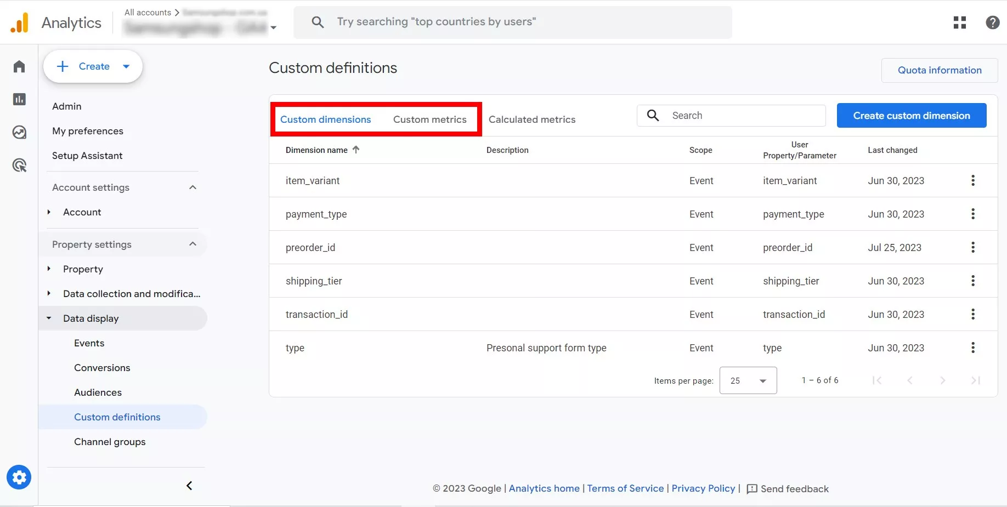Click the Create button
The height and width of the screenshot is (507, 1007).
tap(93, 66)
